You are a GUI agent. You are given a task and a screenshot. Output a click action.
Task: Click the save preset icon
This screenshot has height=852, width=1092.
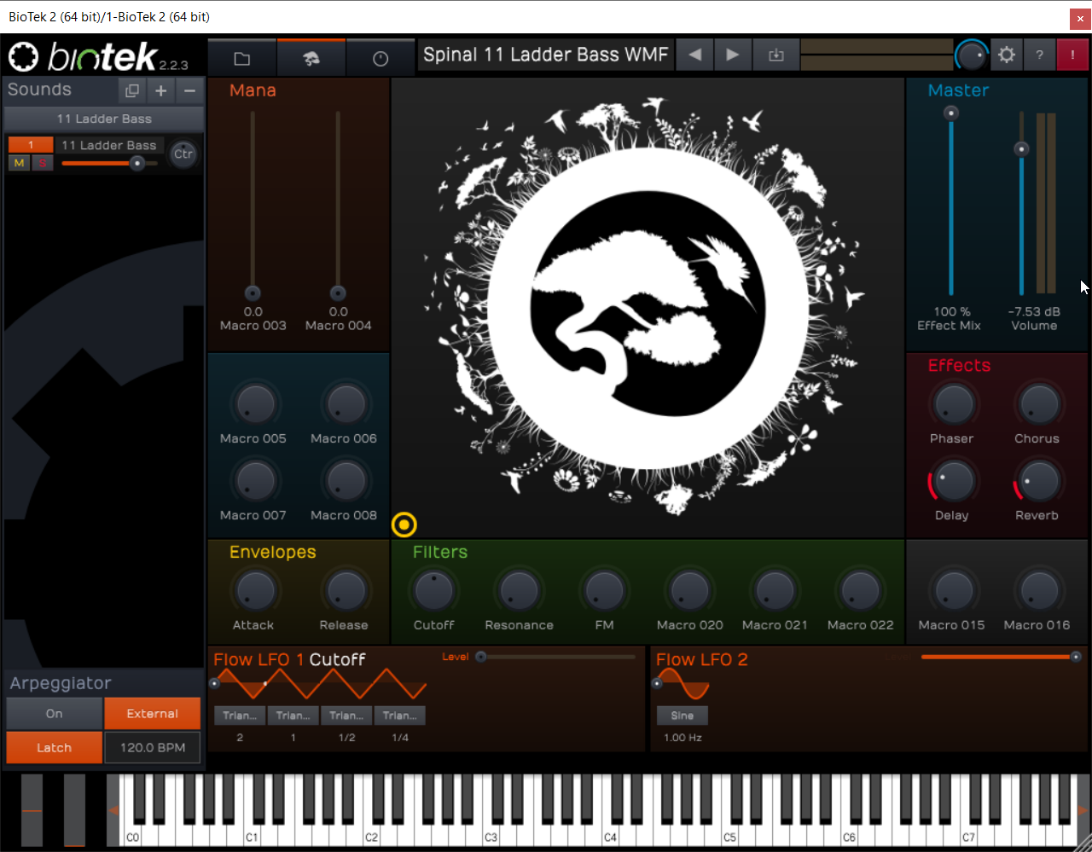coord(775,55)
